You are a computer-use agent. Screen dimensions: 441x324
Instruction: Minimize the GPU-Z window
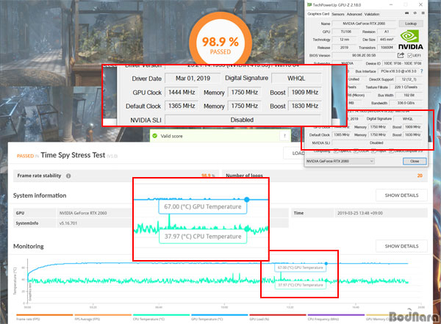(x=391, y=5)
